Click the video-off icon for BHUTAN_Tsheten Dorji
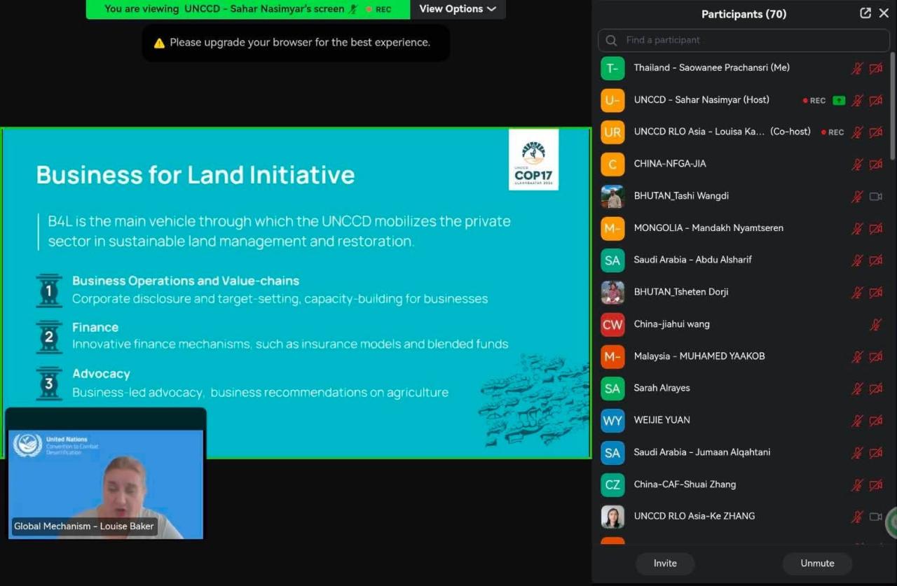 pyautogui.click(x=876, y=293)
